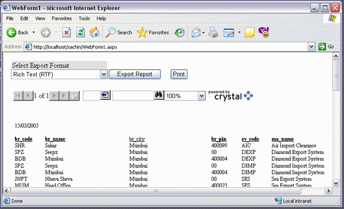The height and width of the screenshot is (209, 344).
Task: Click the green Go button
Action: point(326,47)
